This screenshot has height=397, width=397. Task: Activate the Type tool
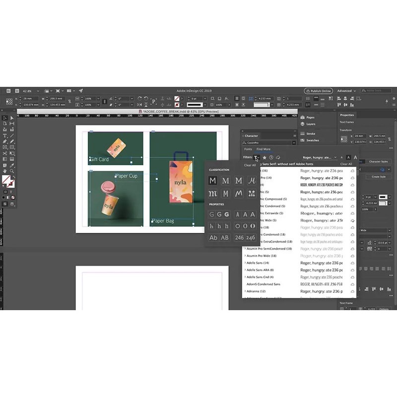tap(5, 135)
